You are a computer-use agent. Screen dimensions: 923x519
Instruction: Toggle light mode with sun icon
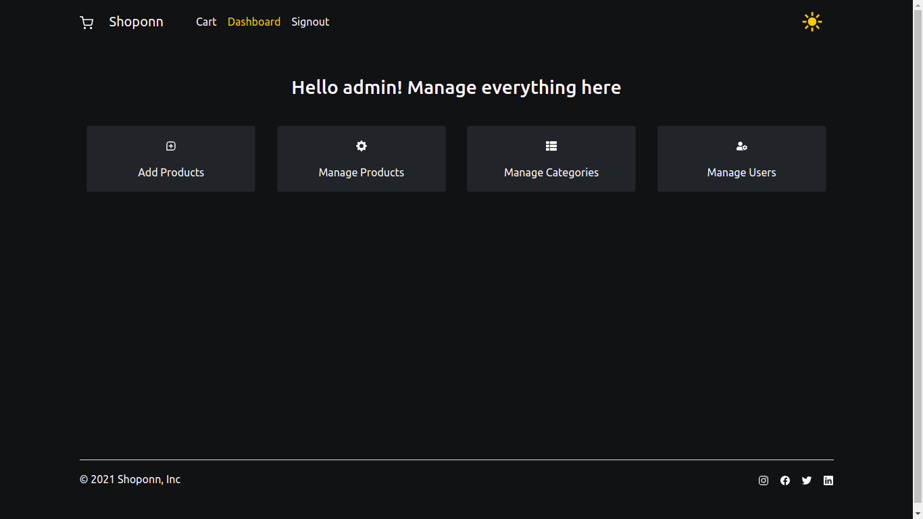pos(812,22)
